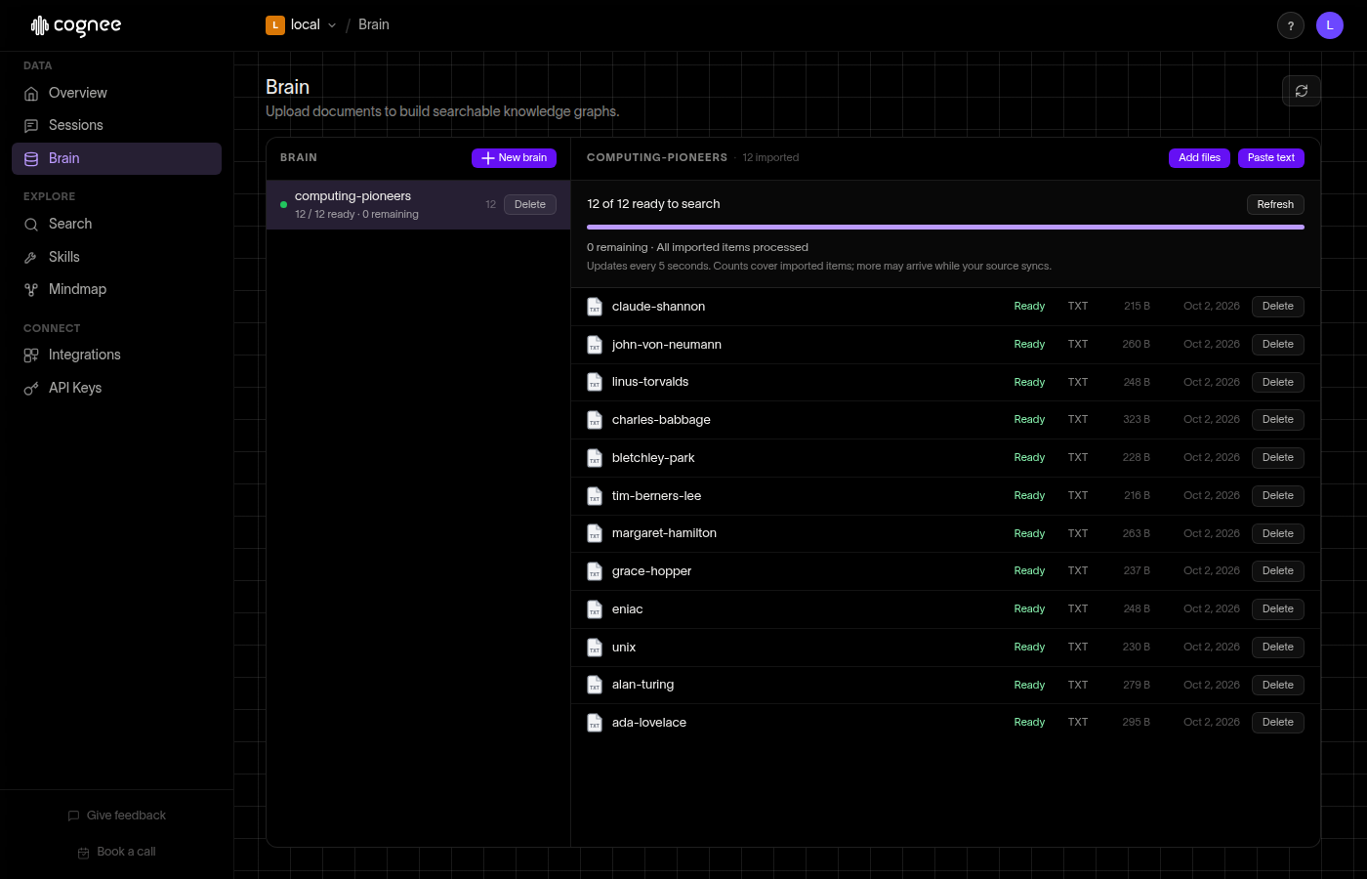The image size is (1367, 879).
Task: Delete the computing-pioneers brain
Action: tap(530, 205)
